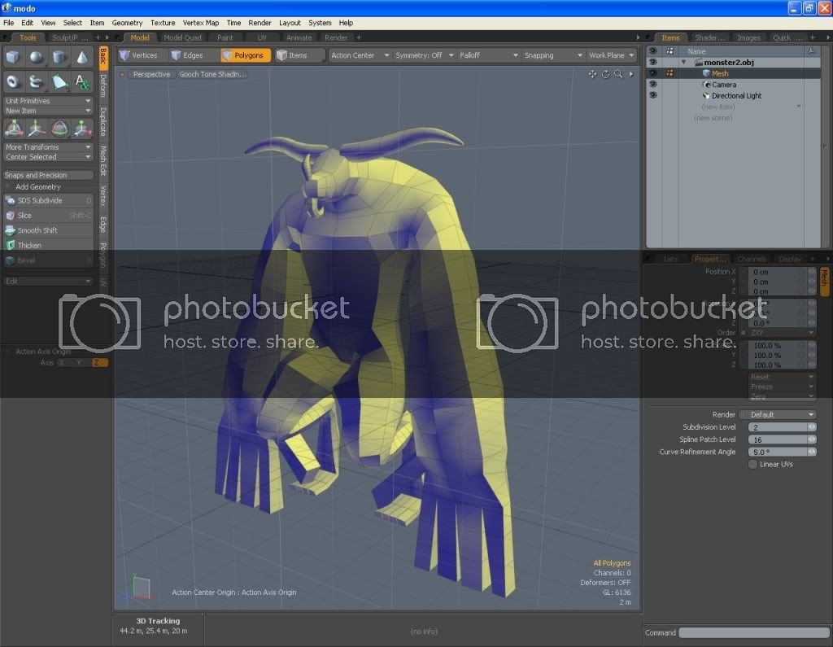The height and width of the screenshot is (647, 833).
Task: Select the Directional Light item row
Action: (733, 96)
